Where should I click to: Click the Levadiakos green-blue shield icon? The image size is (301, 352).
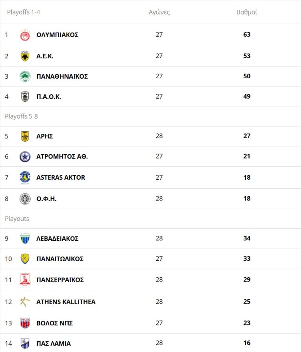click(25, 238)
